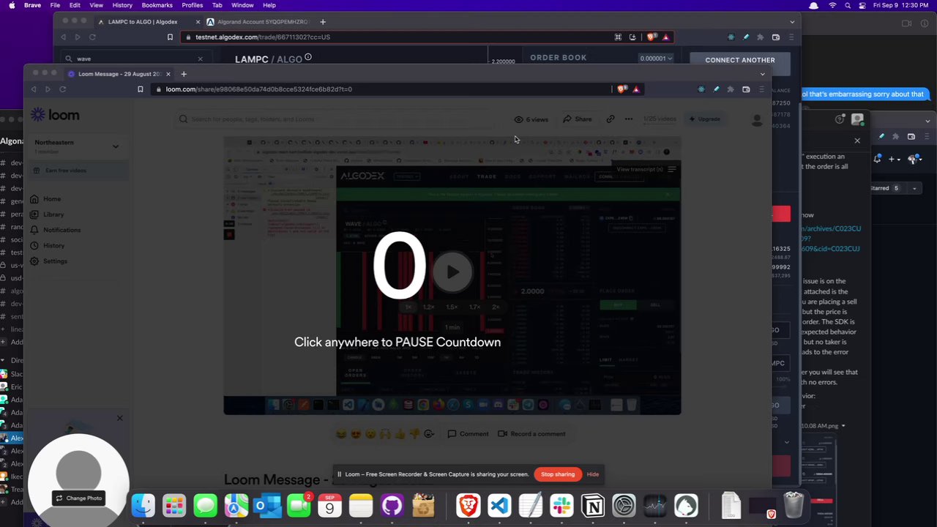Click the Stop sharing button
The width and height of the screenshot is (937, 527).
click(x=558, y=474)
